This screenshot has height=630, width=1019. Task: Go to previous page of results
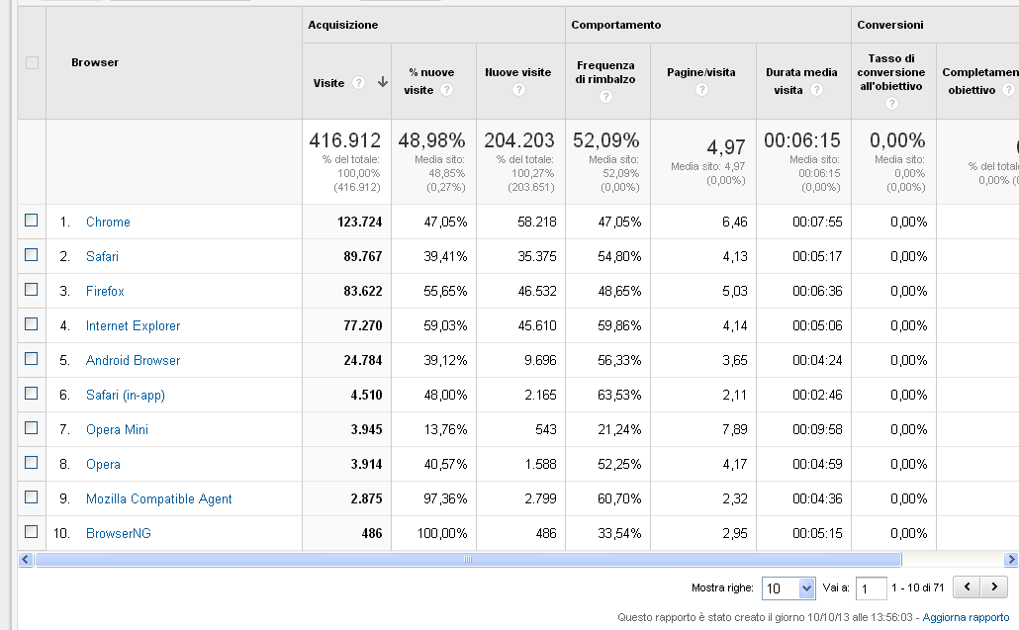pos(967,587)
